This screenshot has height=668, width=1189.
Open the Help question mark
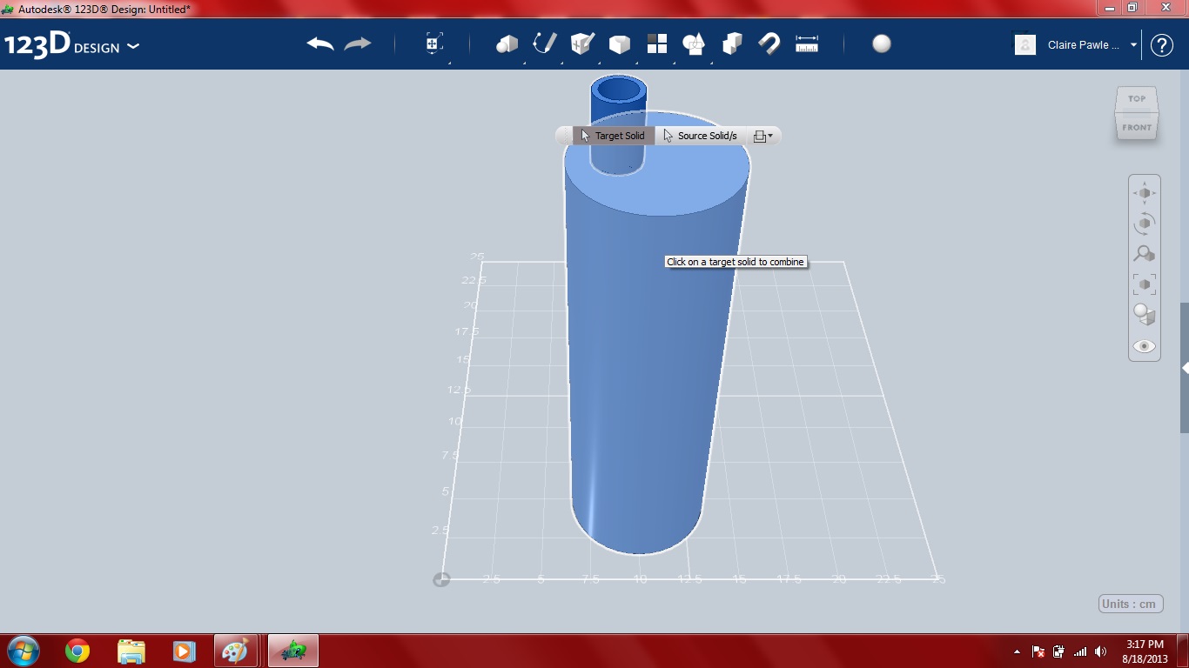1162,45
